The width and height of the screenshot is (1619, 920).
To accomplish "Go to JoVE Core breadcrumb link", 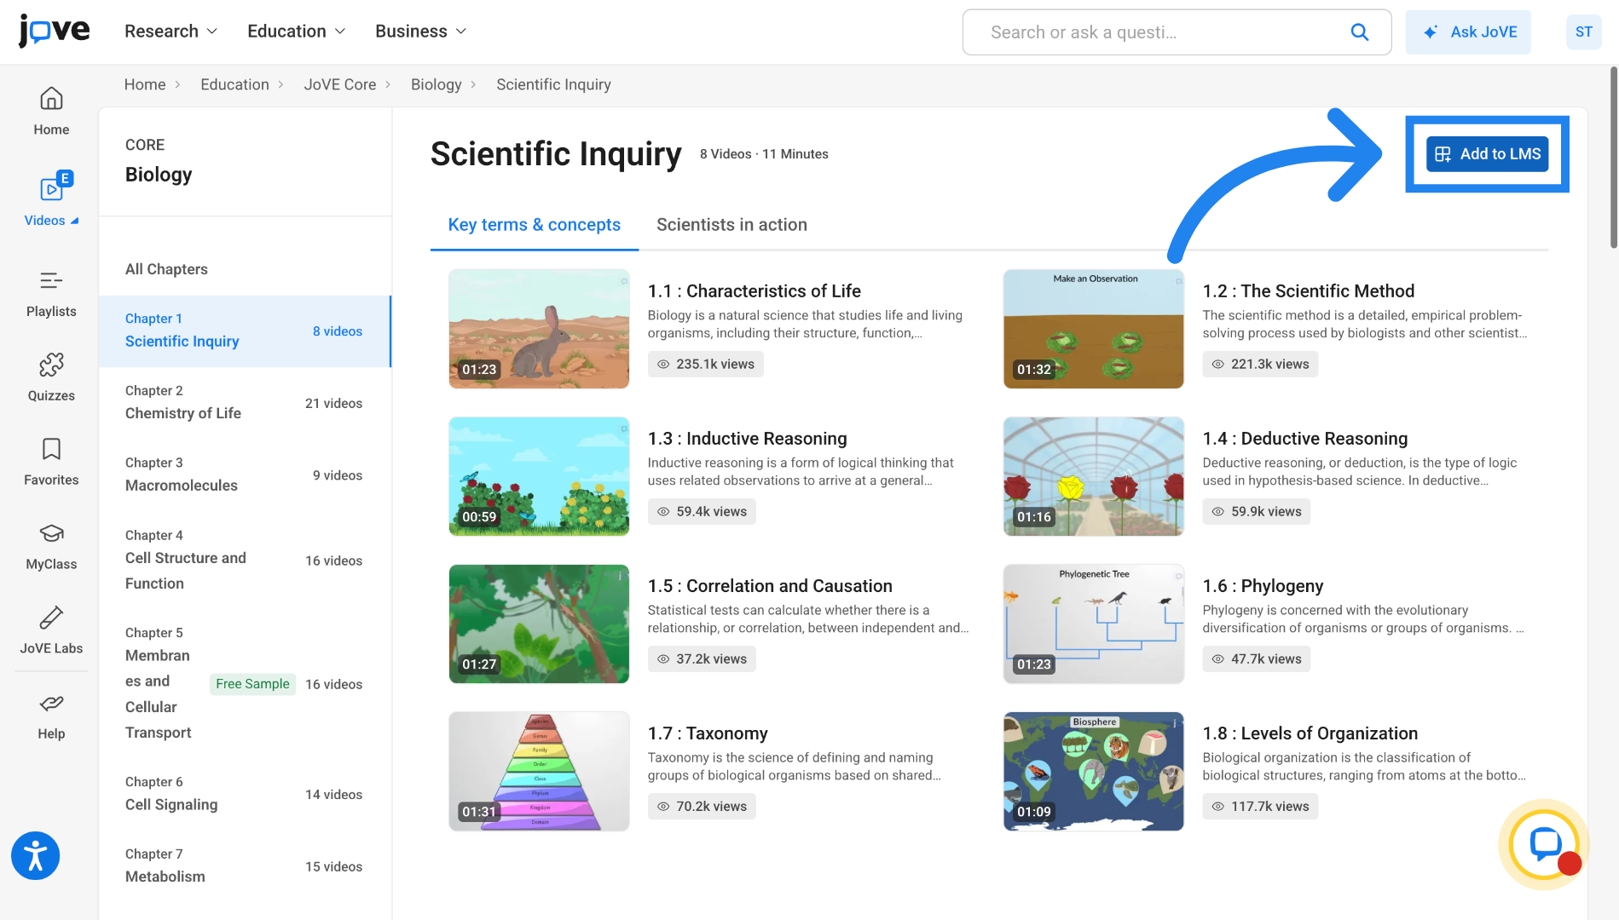I will (340, 84).
